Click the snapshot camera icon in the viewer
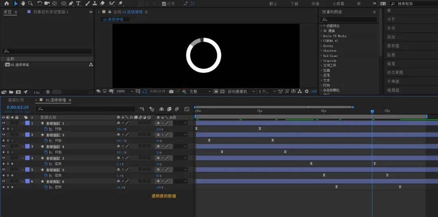 (x=171, y=91)
